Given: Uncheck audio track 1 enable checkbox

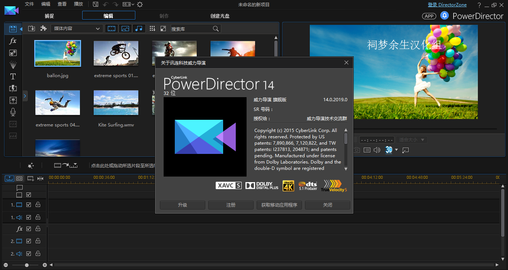Looking at the screenshot, I should [x=29, y=217].
